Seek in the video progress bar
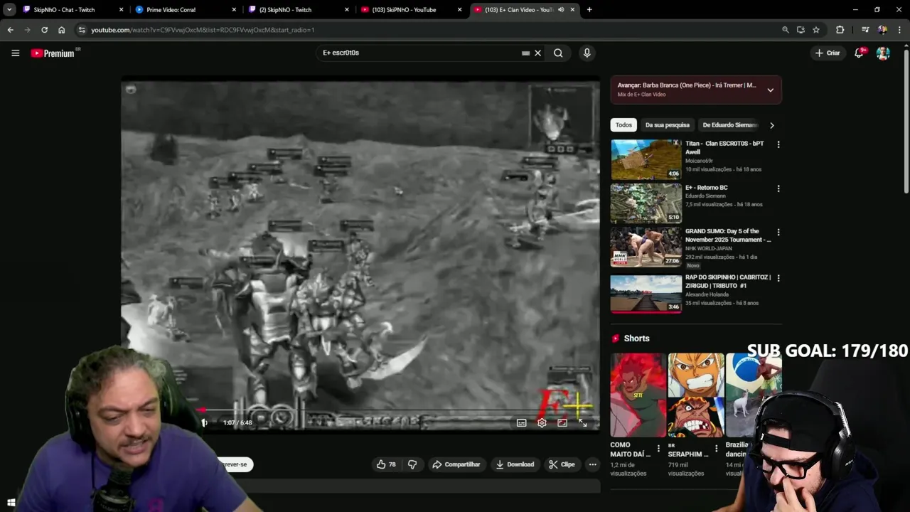Image resolution: width=910 pixels, height=512 pixels. click(x=360, y=410)
